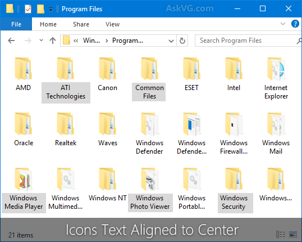Click the Windows Mail name label
This screenshot has height=242, width=302.
coord(276,147)
